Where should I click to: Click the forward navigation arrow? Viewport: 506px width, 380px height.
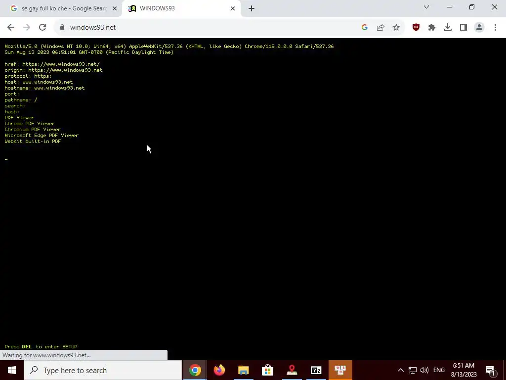click(27, 28)
